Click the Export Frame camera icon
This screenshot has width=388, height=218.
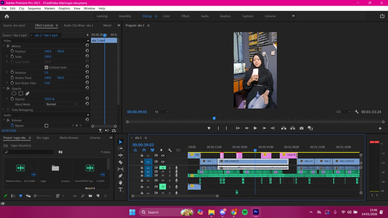pos(302,128)
